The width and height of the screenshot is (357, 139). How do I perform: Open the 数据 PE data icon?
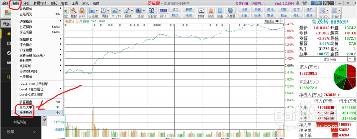(x=201, y=12)
